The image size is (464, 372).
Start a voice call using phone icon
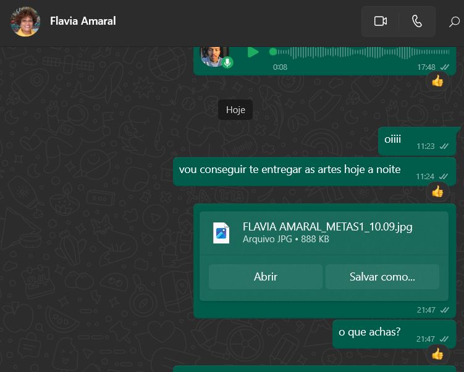417,21
